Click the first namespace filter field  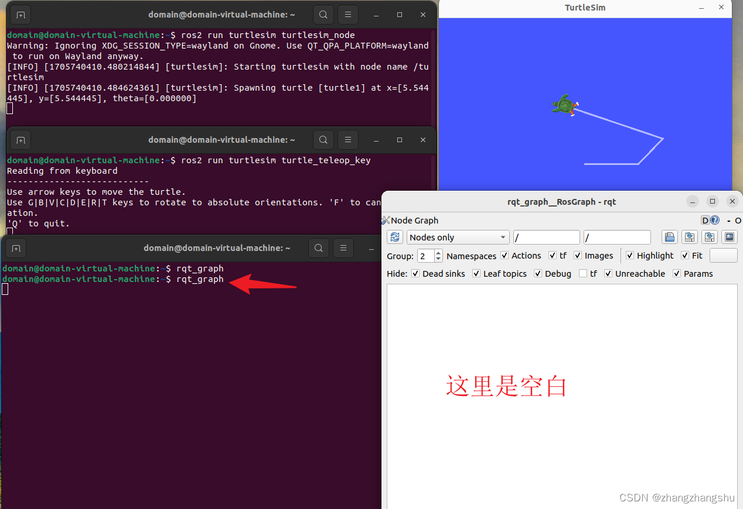(546, 237)
